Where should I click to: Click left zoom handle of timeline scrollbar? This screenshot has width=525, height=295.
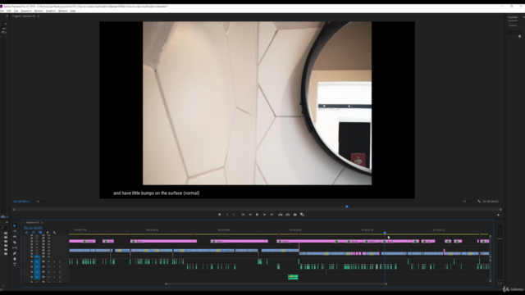point(166,284)
